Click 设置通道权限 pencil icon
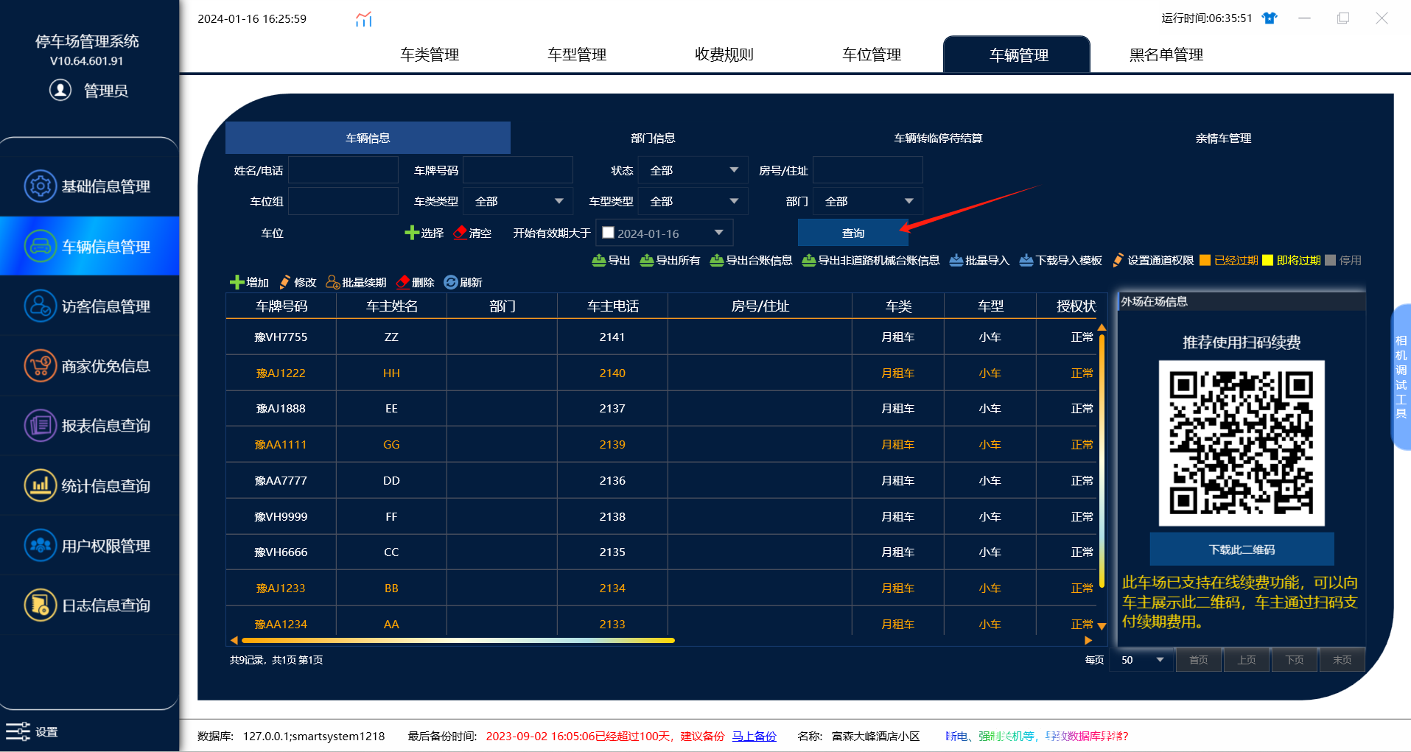The width and height of the screenshot is (1411, 752). 1118,260
